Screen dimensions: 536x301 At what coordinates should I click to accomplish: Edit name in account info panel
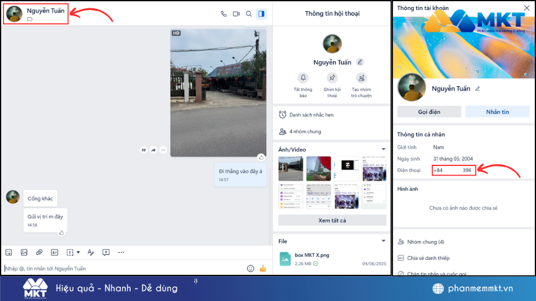[x=478, y=89]
